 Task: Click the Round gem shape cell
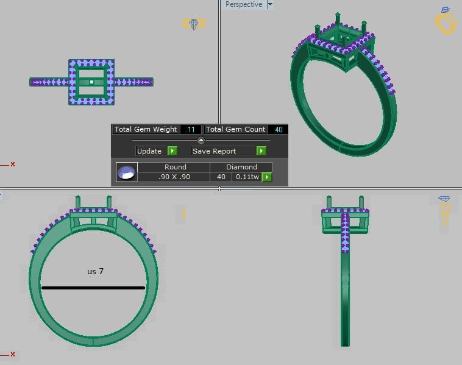pyautogui.click(x=174, y=167)
